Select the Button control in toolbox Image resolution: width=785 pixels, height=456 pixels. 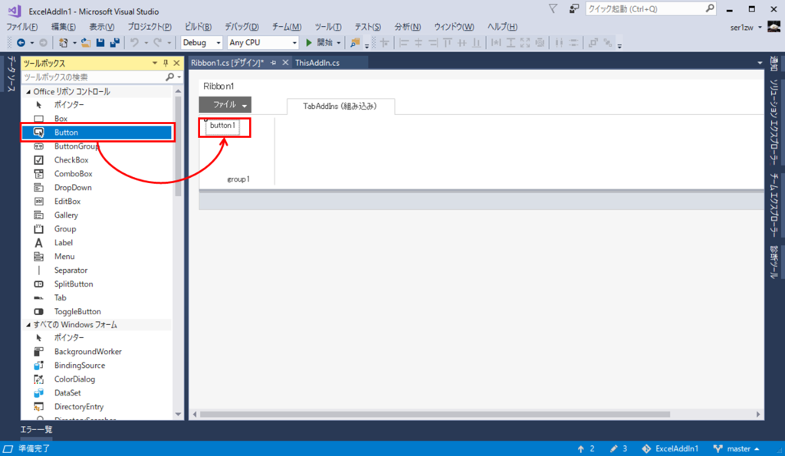(x=96, y=132)
